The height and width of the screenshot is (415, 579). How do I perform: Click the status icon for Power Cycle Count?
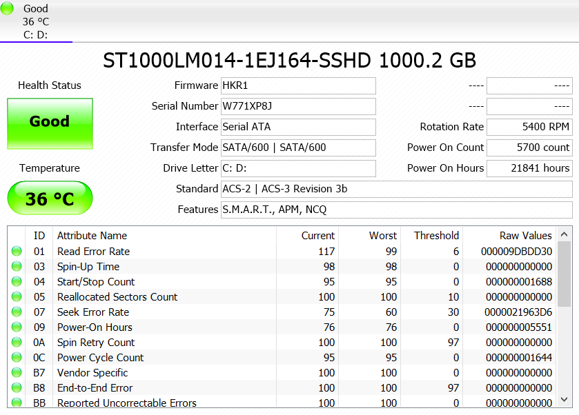coord(17,357)
